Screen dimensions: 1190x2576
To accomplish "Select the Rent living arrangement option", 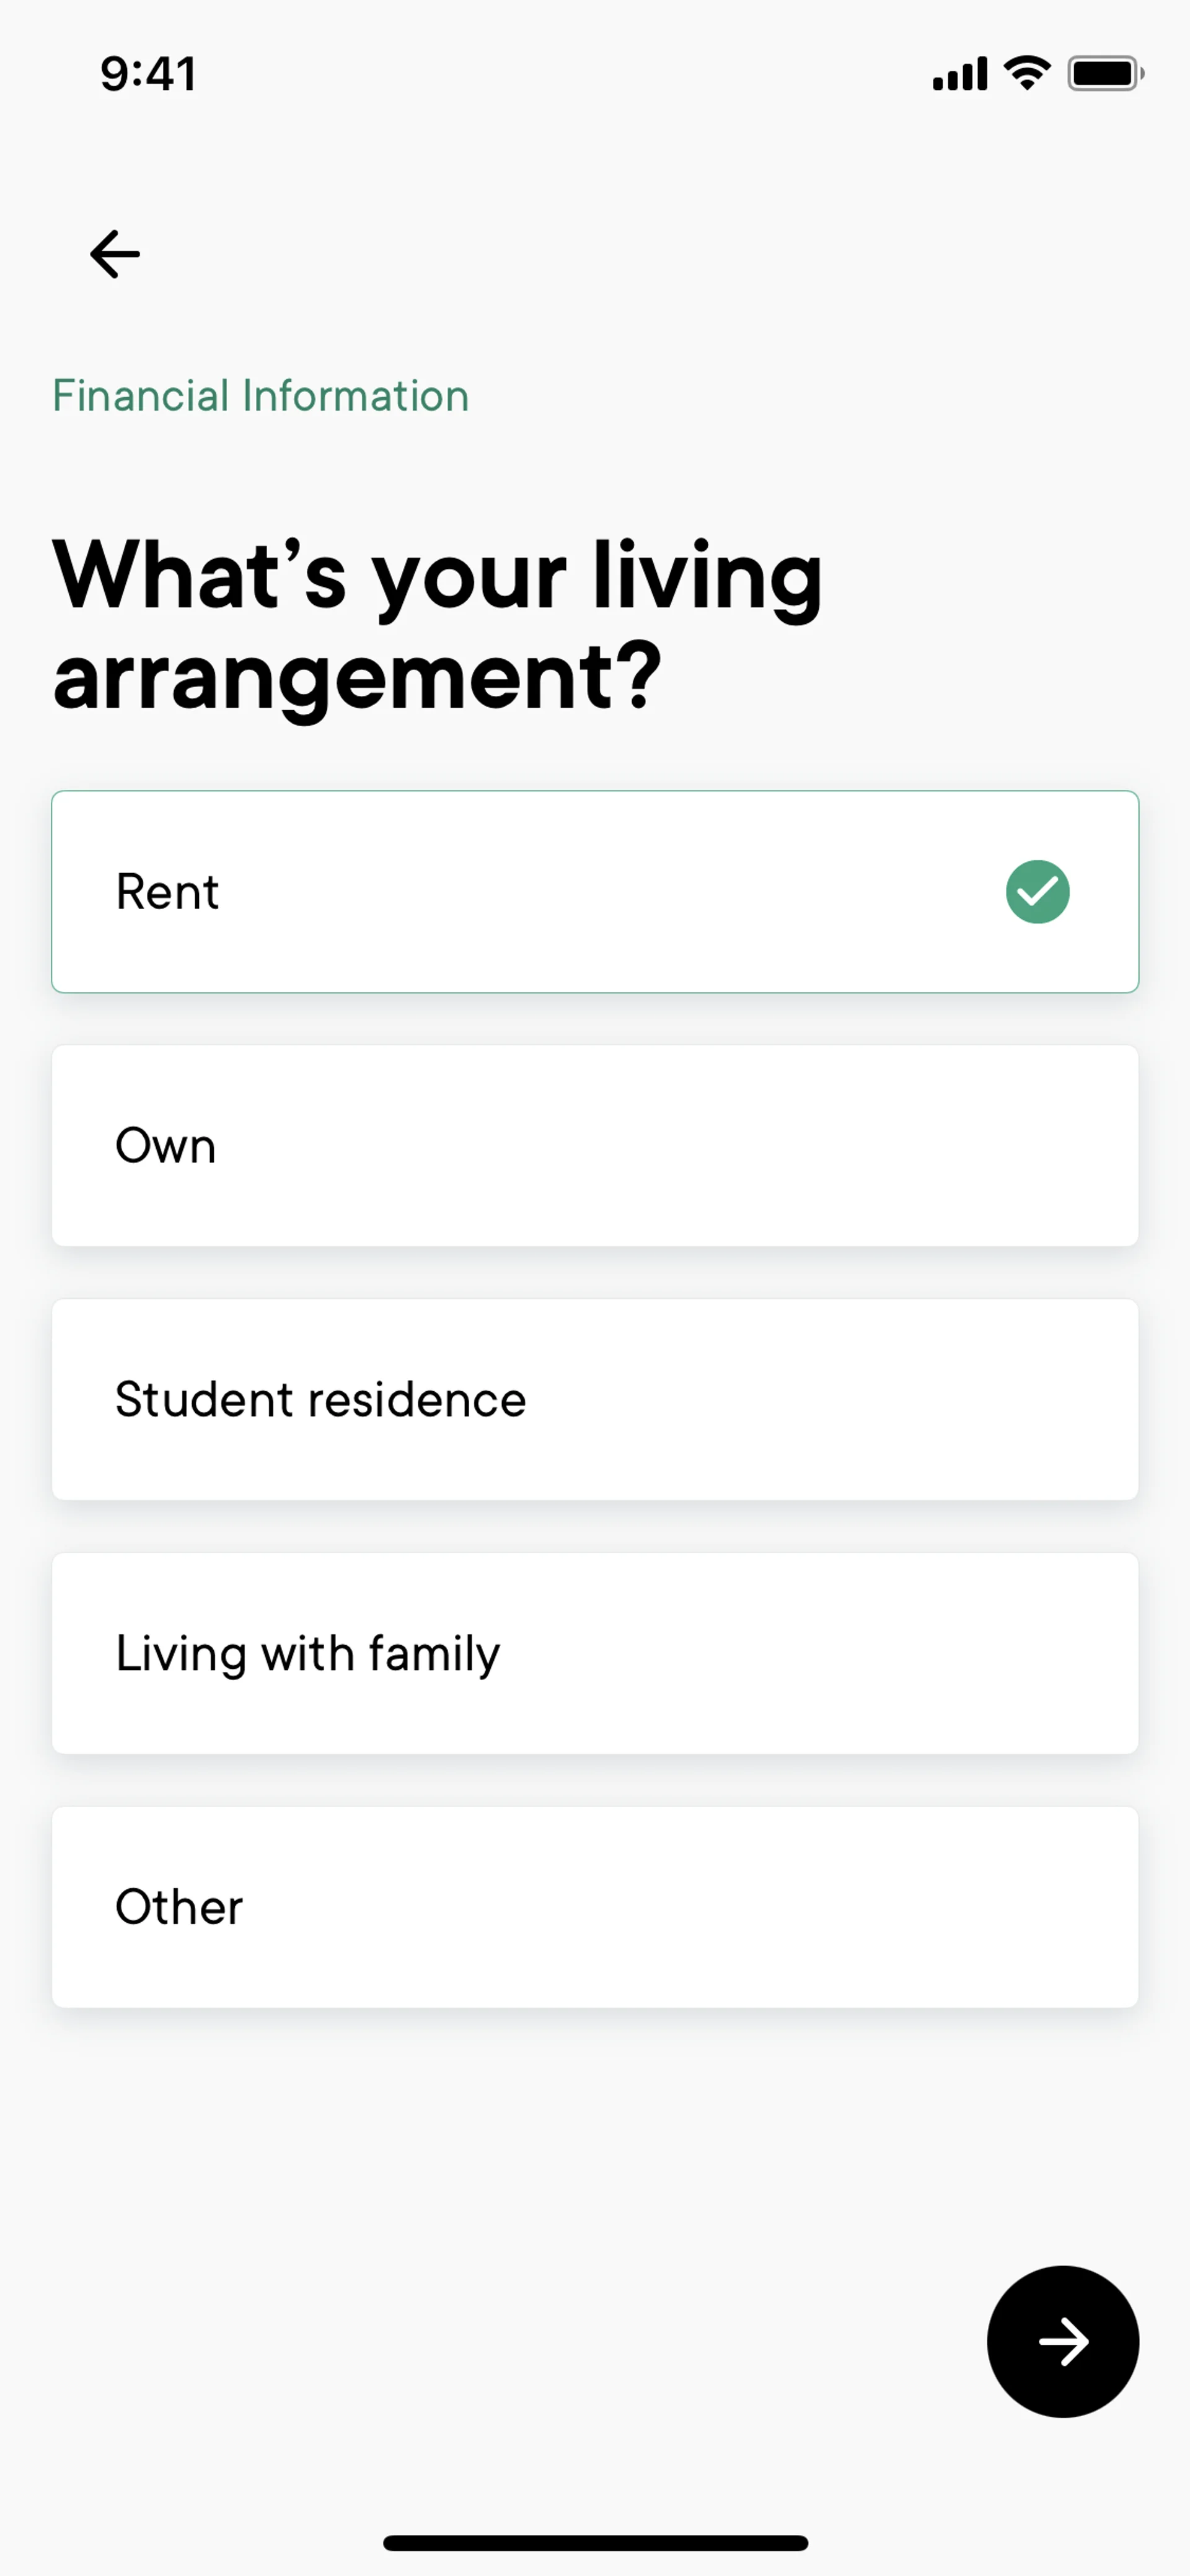I will tap(594, 891).
